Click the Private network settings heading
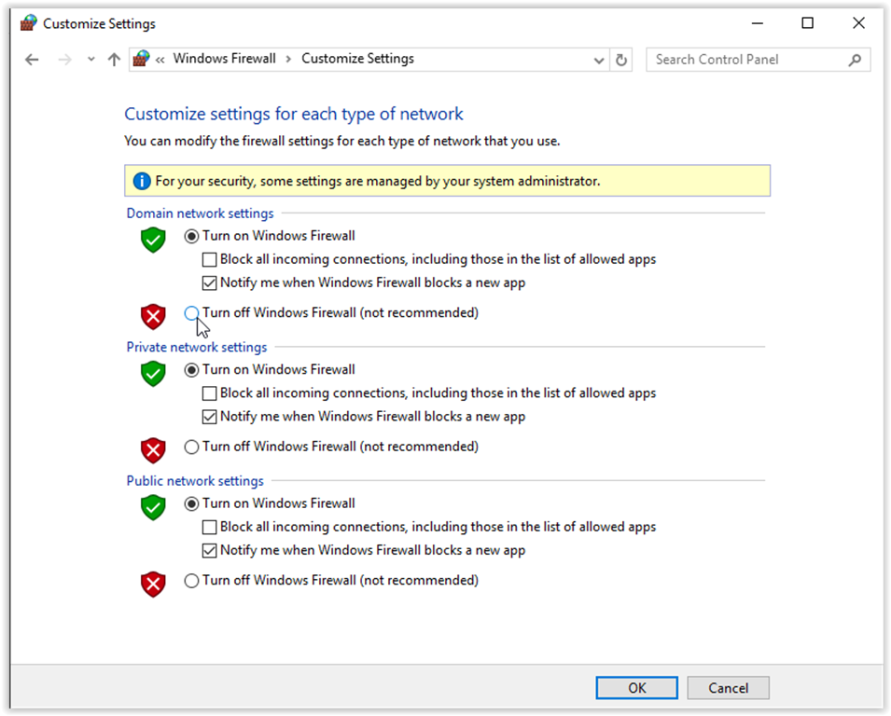 tap(197, 347)
